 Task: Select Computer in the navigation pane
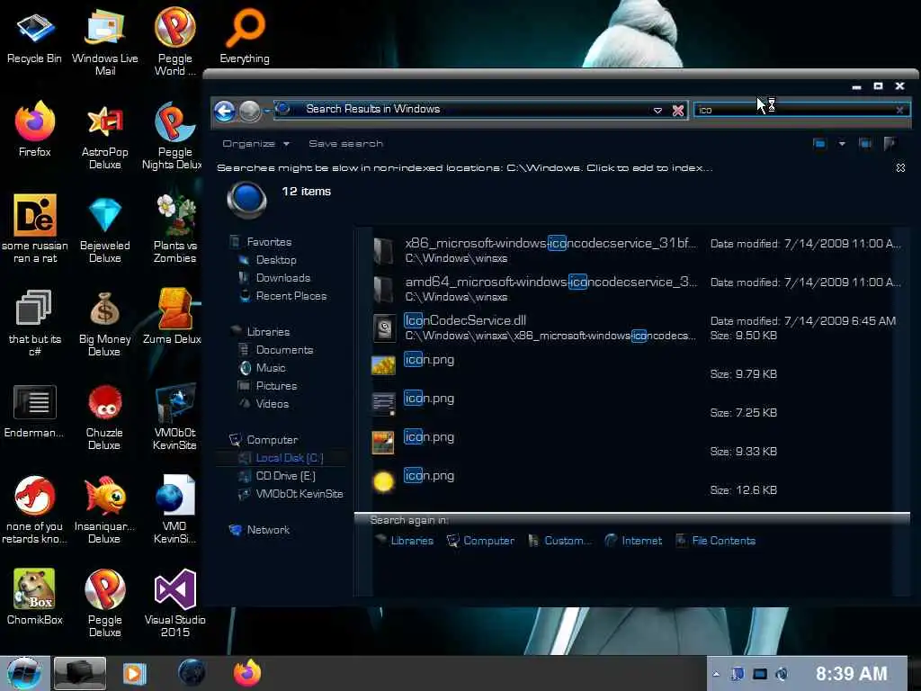272,440
